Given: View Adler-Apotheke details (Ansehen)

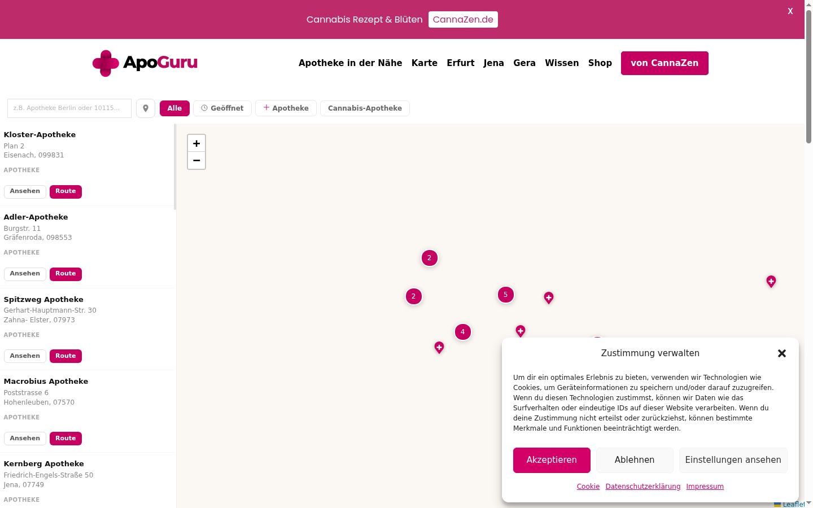Looking at the screenshot, I should [x=25, y=274].
